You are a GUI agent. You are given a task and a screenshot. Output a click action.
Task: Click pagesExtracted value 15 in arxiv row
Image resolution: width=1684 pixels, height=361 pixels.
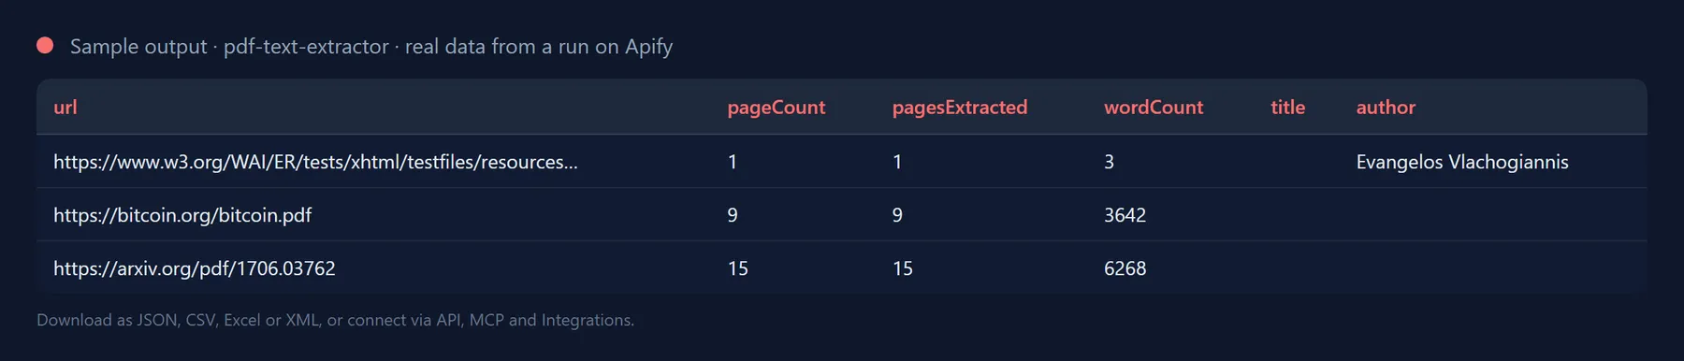[903, 268]
